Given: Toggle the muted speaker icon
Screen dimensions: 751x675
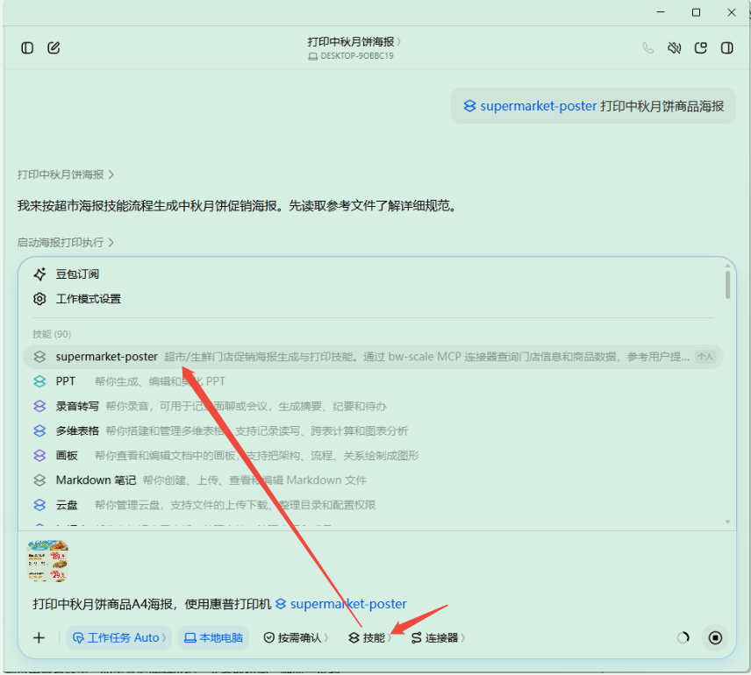Looking at the screenshot, I should pyautogui.click(x=675, y=48).
